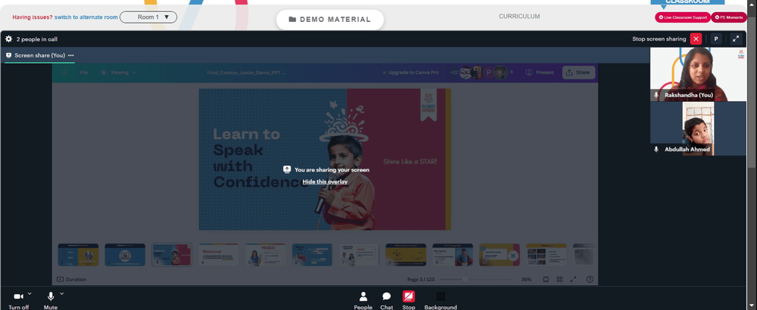Click Abdullah Ahmed video tile
This screenshot has width=757, height=310.
click(698, 129)
